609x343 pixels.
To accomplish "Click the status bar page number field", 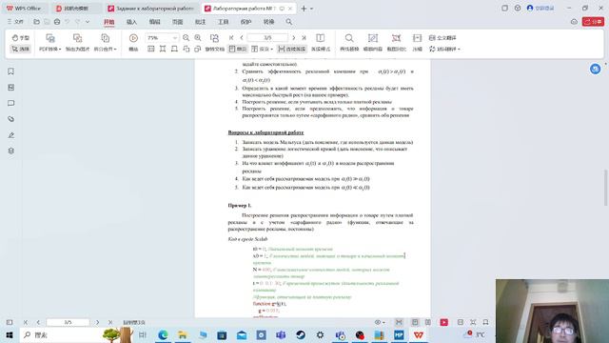I will [x=68, y=322].
